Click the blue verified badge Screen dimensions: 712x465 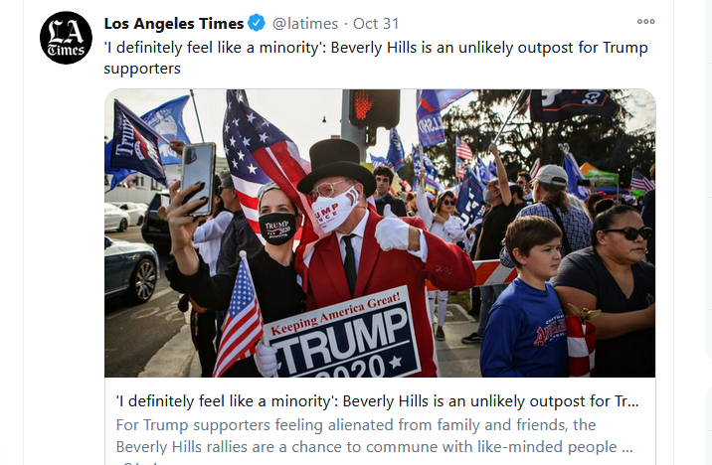257,23
